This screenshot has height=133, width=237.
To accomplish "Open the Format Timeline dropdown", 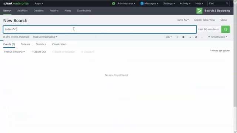I will [14, 52].
